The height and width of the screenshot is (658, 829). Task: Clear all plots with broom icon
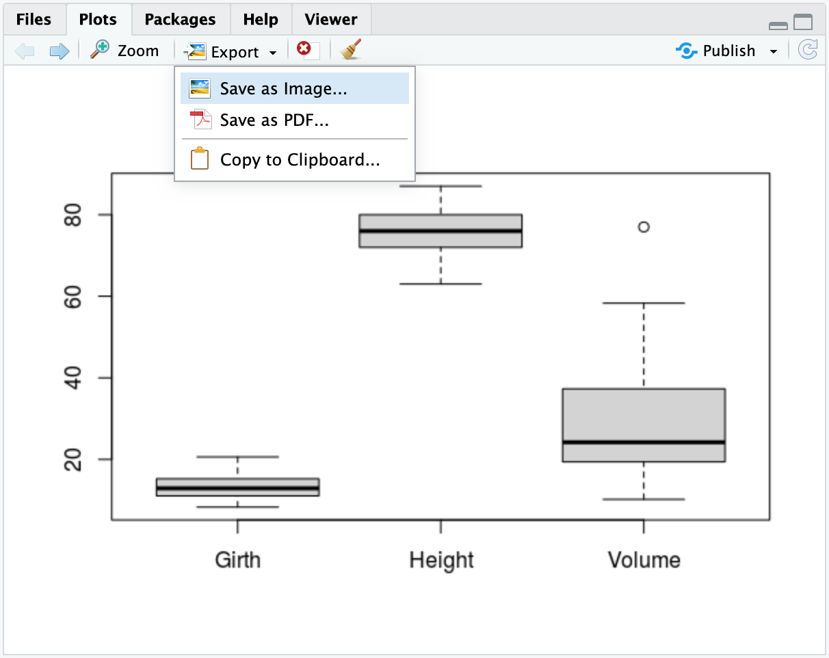pyautogui.click(x=351, y=50)
